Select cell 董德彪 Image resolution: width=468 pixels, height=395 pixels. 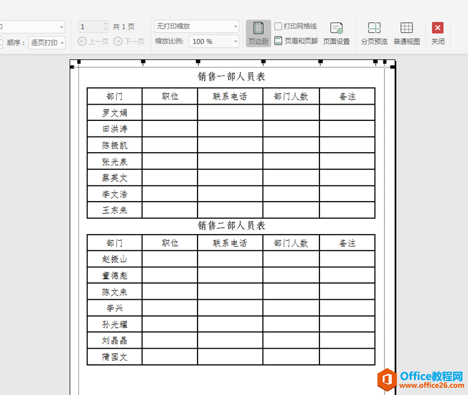(115, 275)
